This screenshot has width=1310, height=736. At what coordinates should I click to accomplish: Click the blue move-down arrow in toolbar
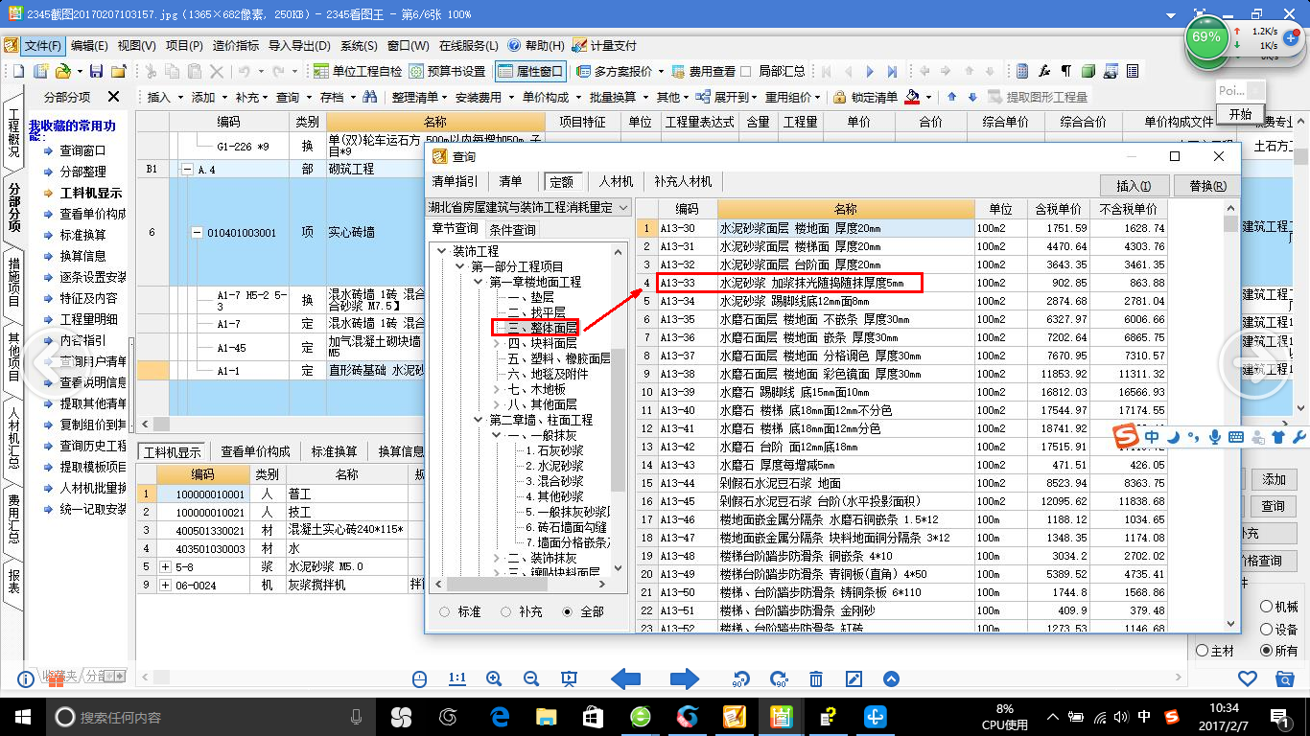tap(972, 98)
